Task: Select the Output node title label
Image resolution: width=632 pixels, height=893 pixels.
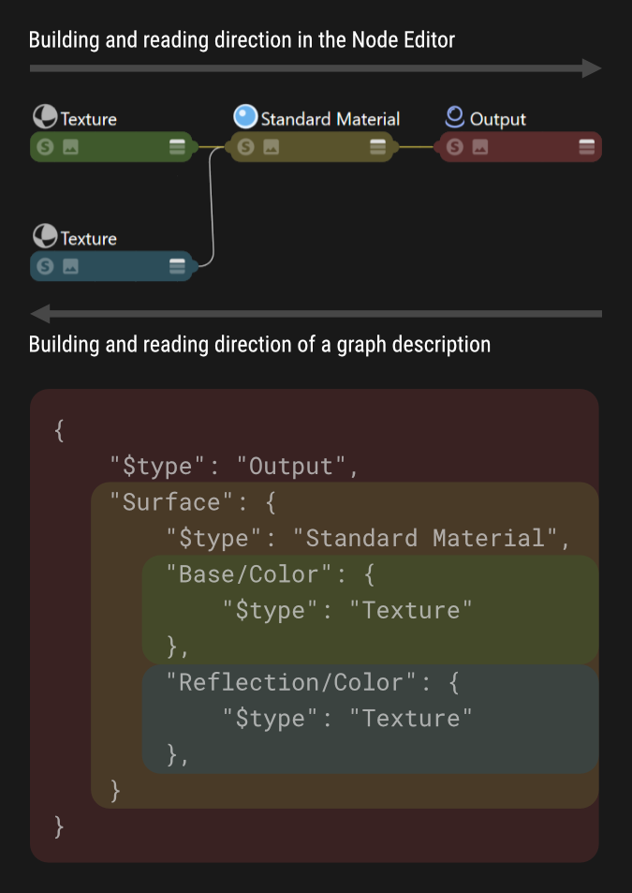Action: tap(497, 119)
